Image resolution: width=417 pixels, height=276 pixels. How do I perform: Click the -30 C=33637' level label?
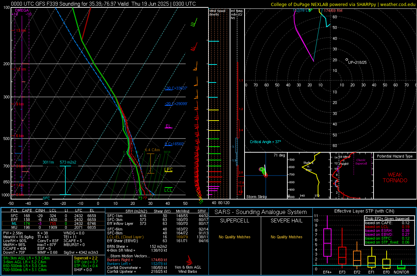point(176,88)
